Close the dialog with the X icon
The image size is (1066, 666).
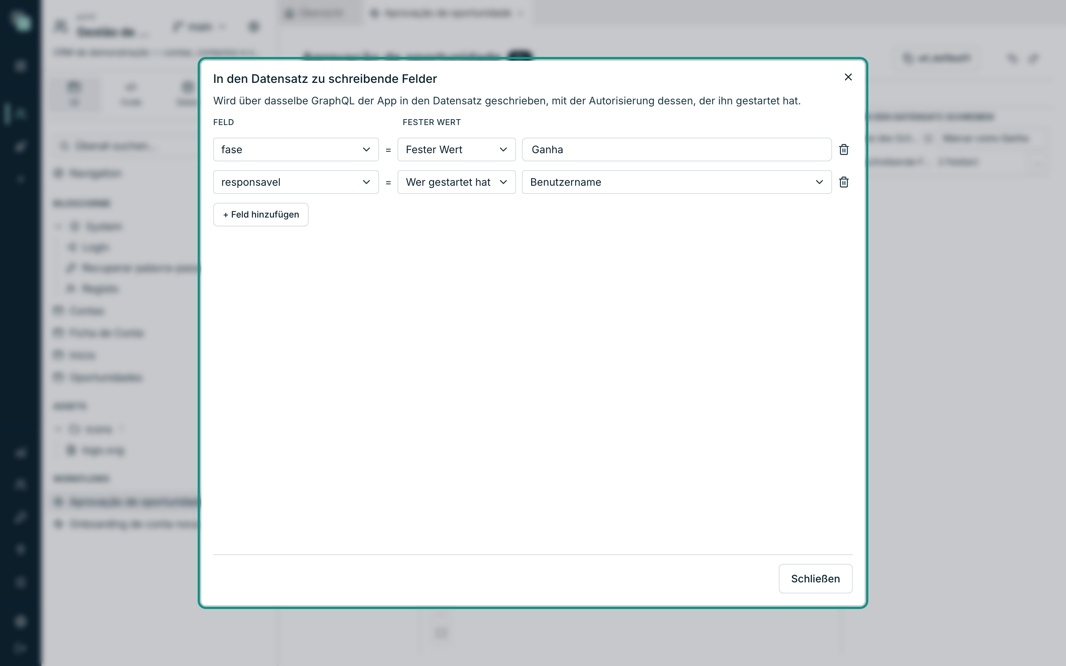click(848, 77)
